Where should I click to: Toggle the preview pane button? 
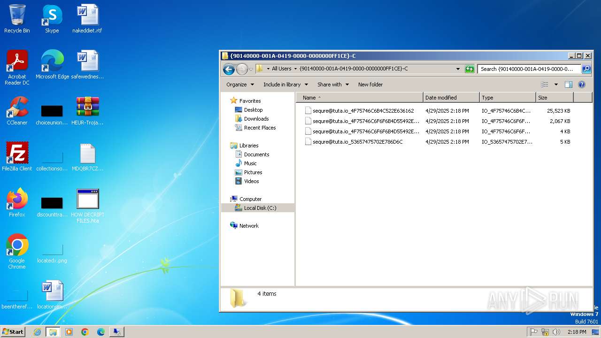(569, 84)
